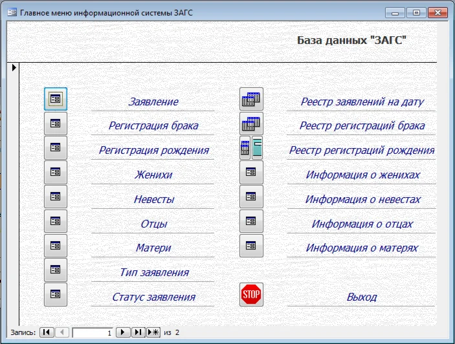The height and width of the screenshot is (344, 455).
Task: Go to the first record
Action: pos(47,332)
